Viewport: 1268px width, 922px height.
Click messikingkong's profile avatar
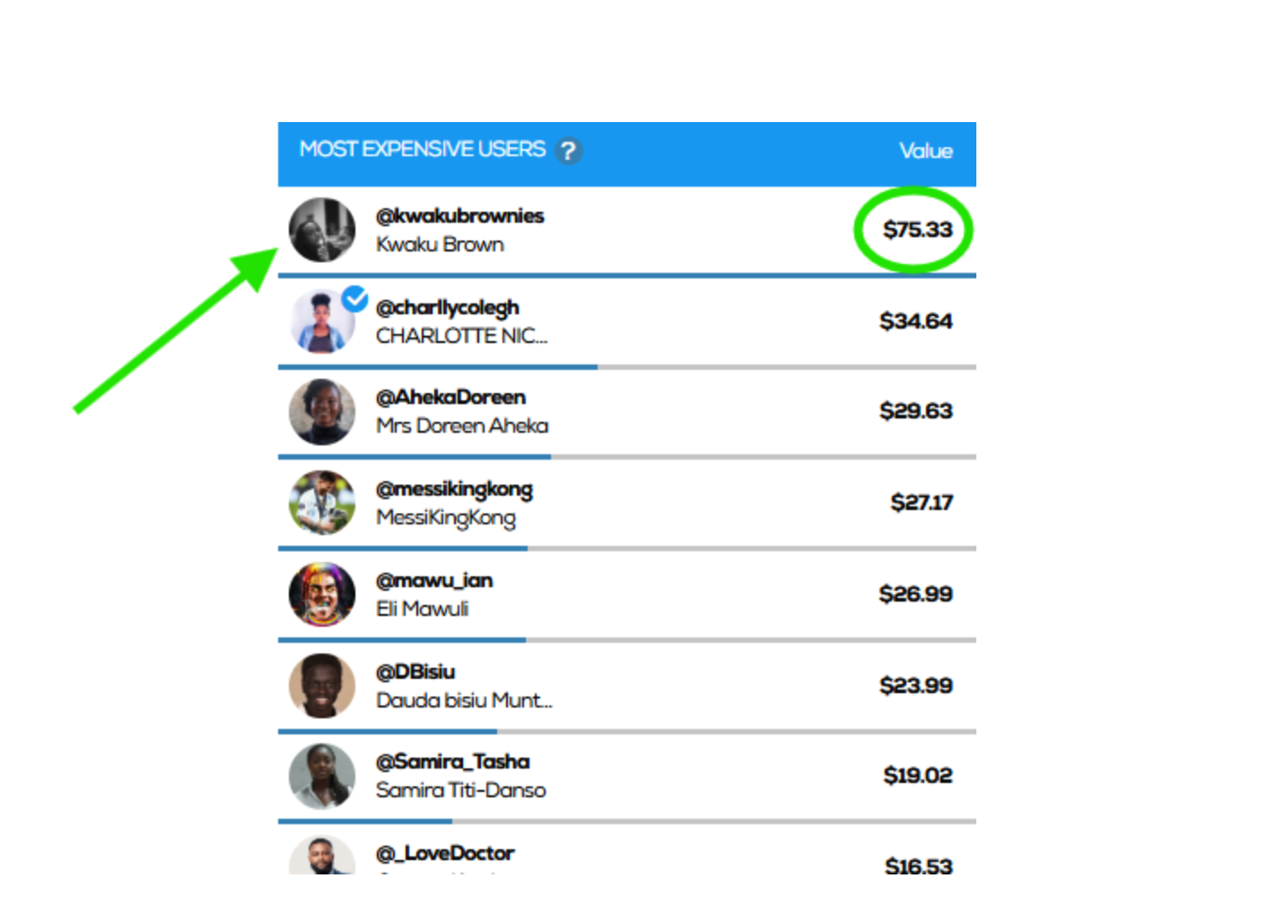click(322, 503)
